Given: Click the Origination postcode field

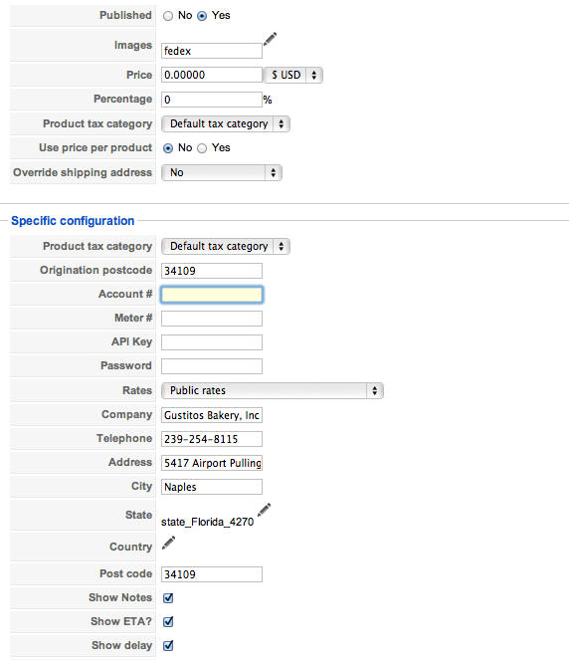Looking at the screenshot, I should 212,271.
